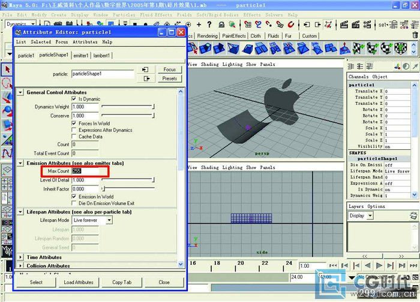Click the question mark help toolbar icon
This screenshot has width=420, height=302.
pos(209,25)
